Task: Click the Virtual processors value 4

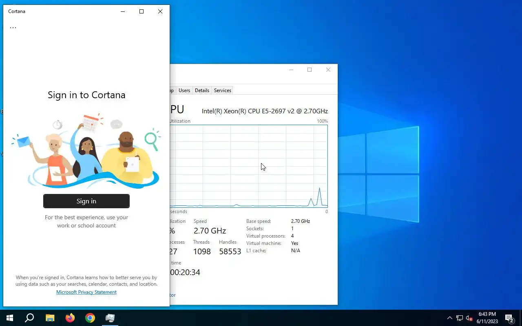Action: pos(292,236)
